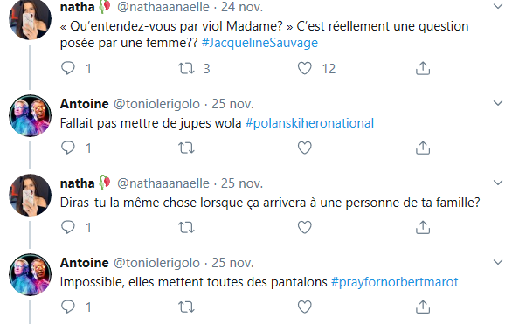Like Antoine's polanskiheronational tweet
Viewport: 512px width, 324px height.
[304, 148]
